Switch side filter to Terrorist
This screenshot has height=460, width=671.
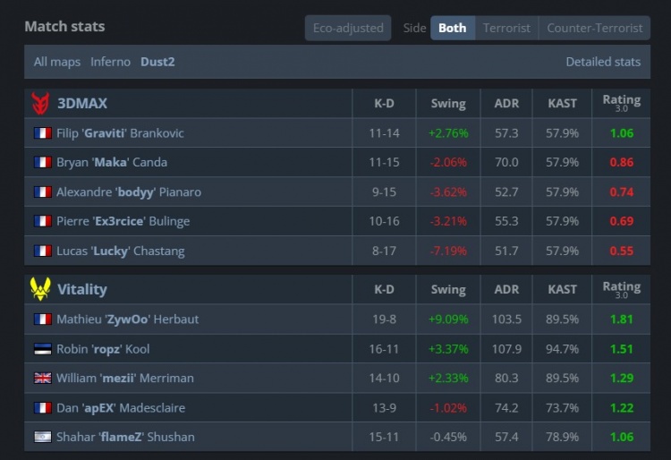tap(506, 28)
